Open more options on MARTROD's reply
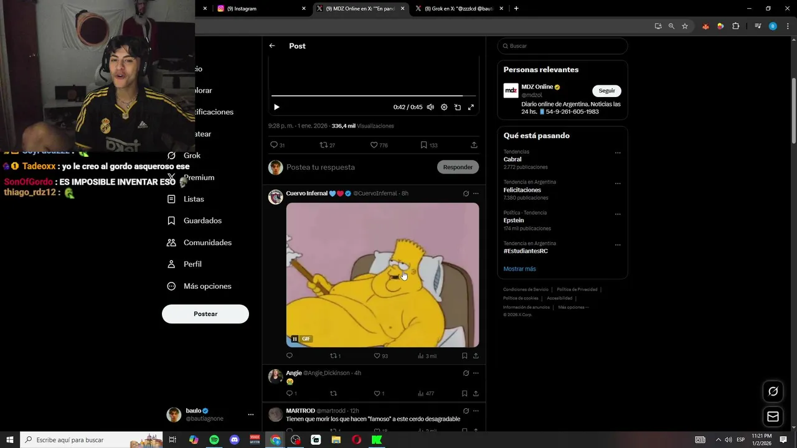The image size is (797, 448). (x=476, y=411)
